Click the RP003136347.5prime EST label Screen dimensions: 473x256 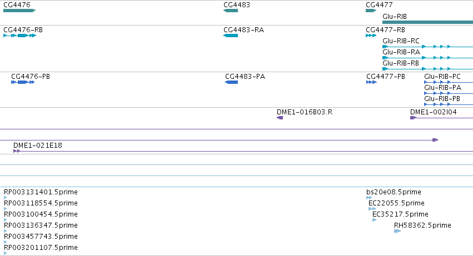click(x=41, y=225)
